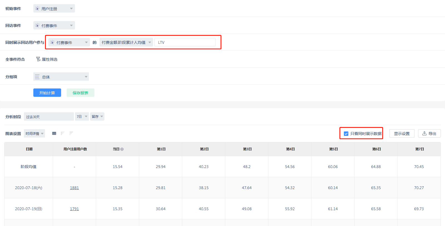Click the 第4日 column header
This screenshot has width=445, height=226.
pyautogui.click(x=290, y=149)
